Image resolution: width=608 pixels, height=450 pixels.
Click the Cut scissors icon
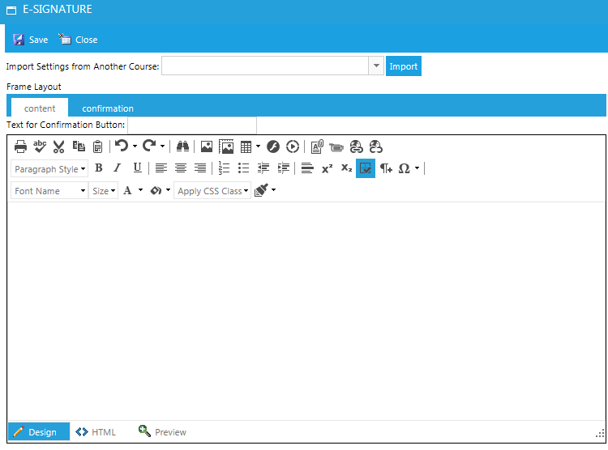[59, 146]
